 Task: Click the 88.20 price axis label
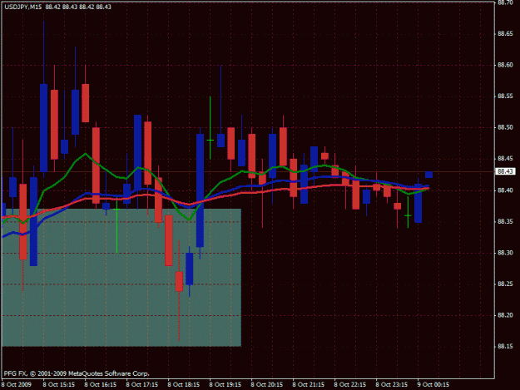(x=505, y=315)
